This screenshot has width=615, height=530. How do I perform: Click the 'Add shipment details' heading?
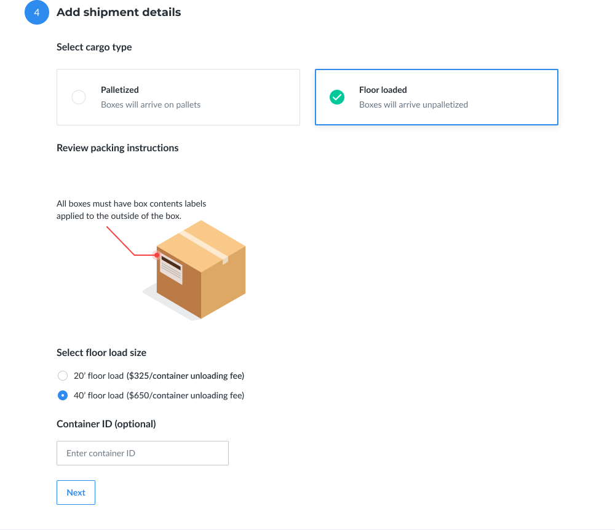(119, 12)
